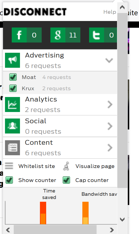The image size is (139, 234).
Task: Expand the Content section arrow
Action: (x=110, y=148)
